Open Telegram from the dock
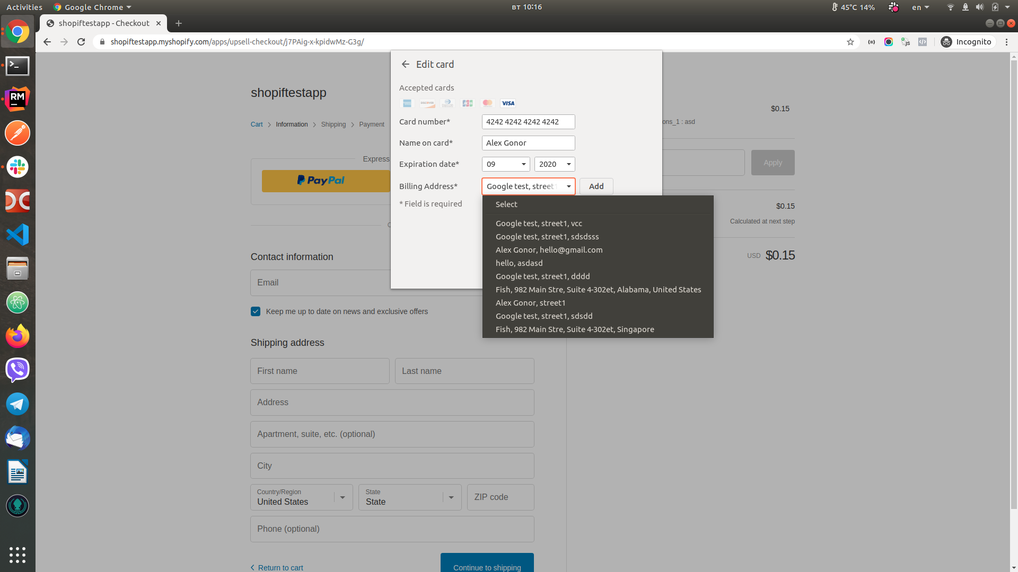This screenshot has height=572, width=1018. click(17, 404)
